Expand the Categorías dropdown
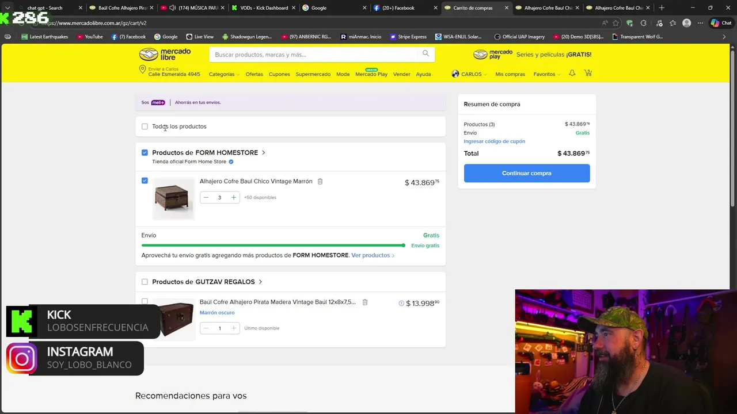Viewport: 737px width, 414px height. [x=224, y=74]
